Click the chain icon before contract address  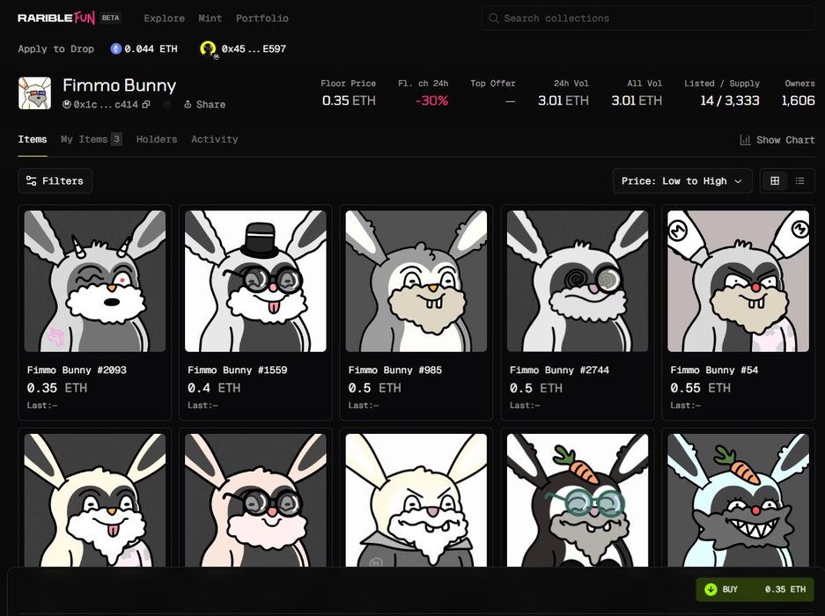[x=67, y=104]
